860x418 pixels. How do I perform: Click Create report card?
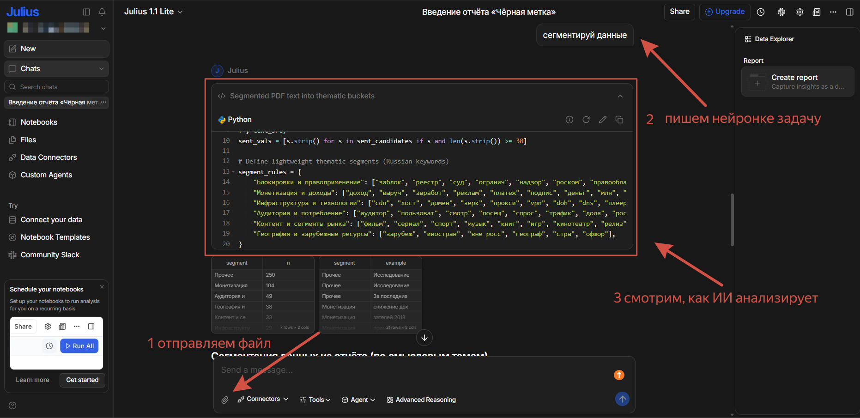click(798, 82)
